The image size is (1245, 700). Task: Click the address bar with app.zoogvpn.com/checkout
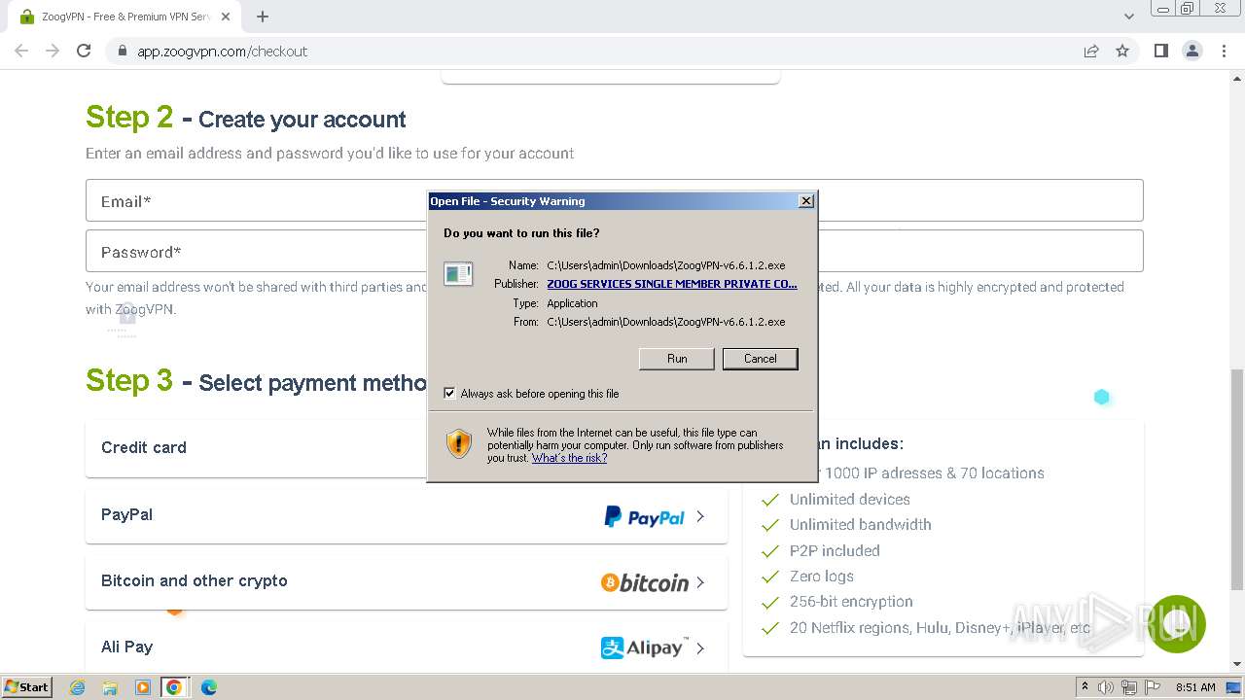tap(593, 51)
